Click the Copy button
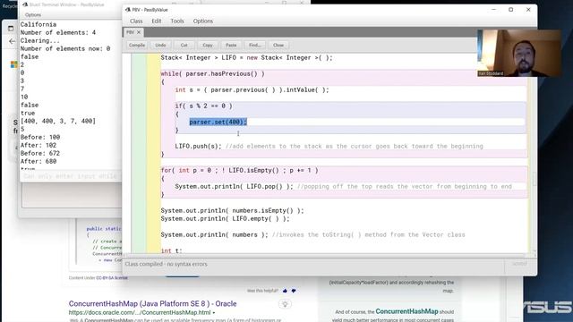This screenshot has width=573, height=322. click(x=208, y=45)
